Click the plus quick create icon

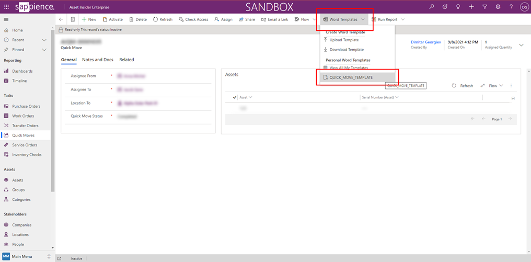click(x=471, y=7)
